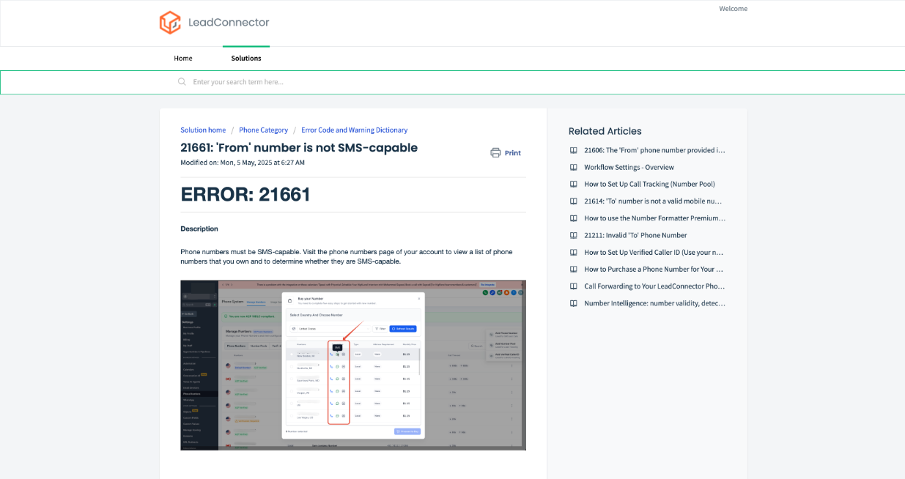This screenshot has height=479, width=905.
Task: Click book icon beside Number Intelligence article
Action: pyautogui.click(x=574, y=303)
